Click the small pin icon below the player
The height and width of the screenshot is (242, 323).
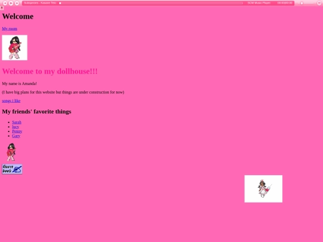[x=2, y=8]
